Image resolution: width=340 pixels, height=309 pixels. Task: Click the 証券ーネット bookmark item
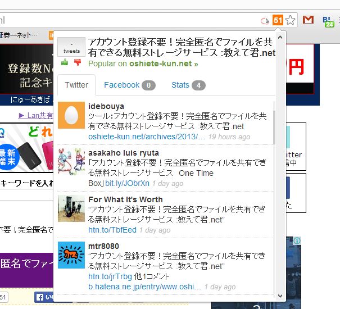pos(19,35)
